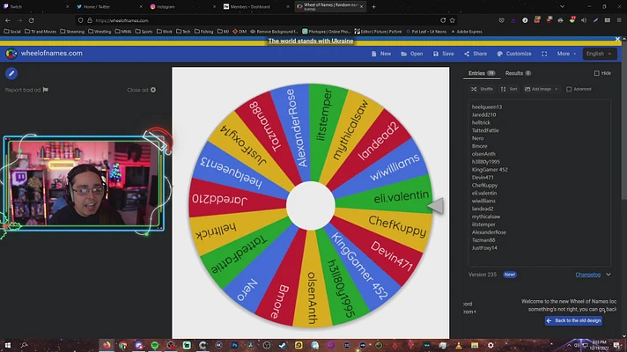Open the Firefox downloads icon
The height and width of the screenshot is (352, 627).
click(x=513, y=20)
